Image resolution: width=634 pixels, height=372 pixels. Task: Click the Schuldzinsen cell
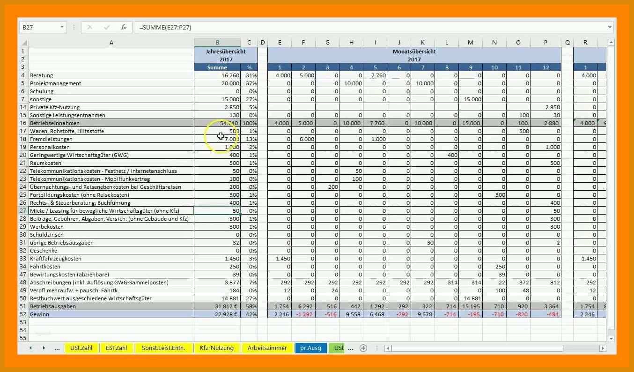pyautogui.click(x=111, y=235)
